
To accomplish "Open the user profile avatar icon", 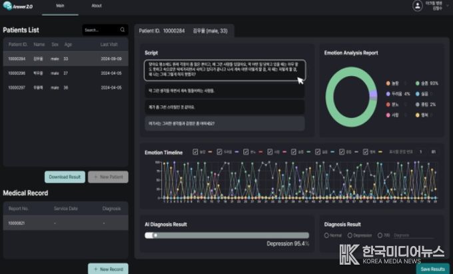I will point(418,6).
